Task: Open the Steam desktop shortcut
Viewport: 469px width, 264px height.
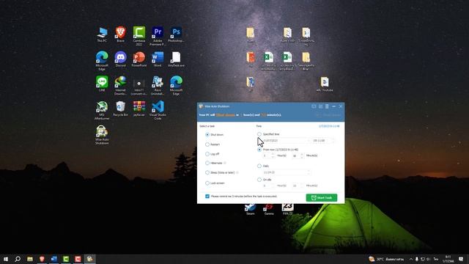Action: click(251, 209)
